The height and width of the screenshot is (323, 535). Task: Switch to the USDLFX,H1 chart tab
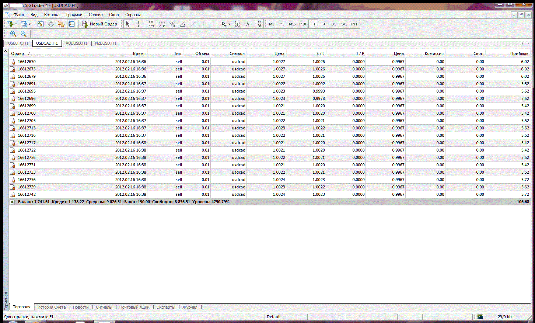18,43
